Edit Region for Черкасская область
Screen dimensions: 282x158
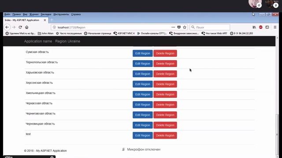coord(143,104)
